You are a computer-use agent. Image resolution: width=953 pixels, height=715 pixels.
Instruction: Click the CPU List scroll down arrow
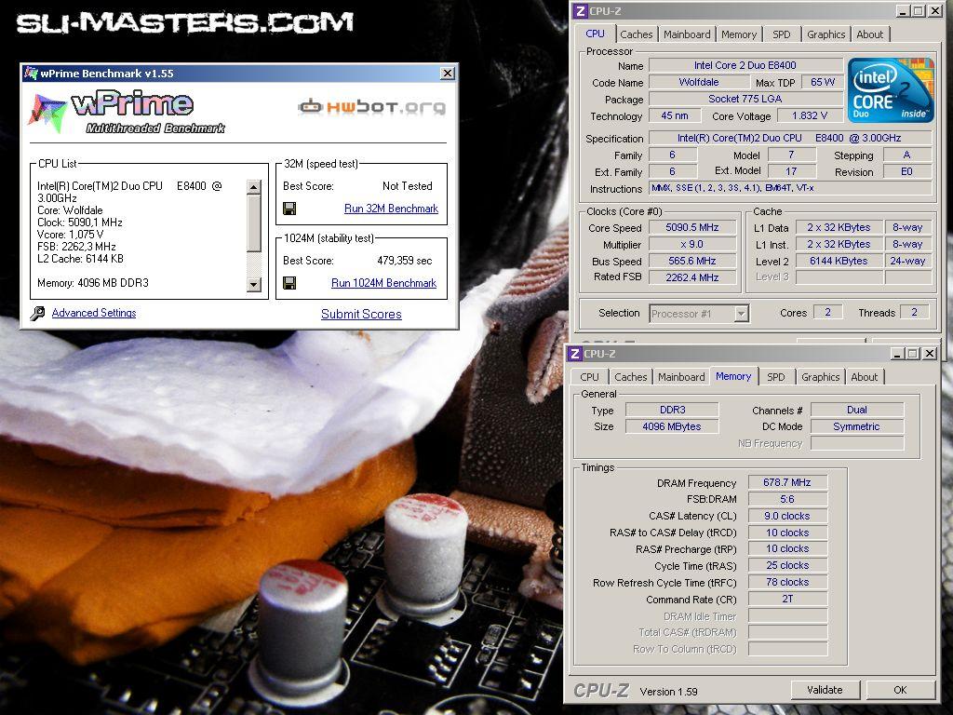point(254,284)
